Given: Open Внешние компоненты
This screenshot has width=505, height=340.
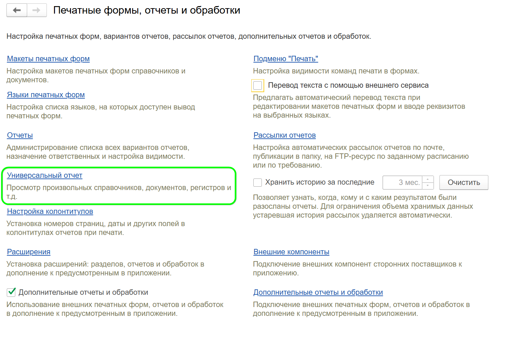Looking at the screenshot, I should [x=291, y=252].
